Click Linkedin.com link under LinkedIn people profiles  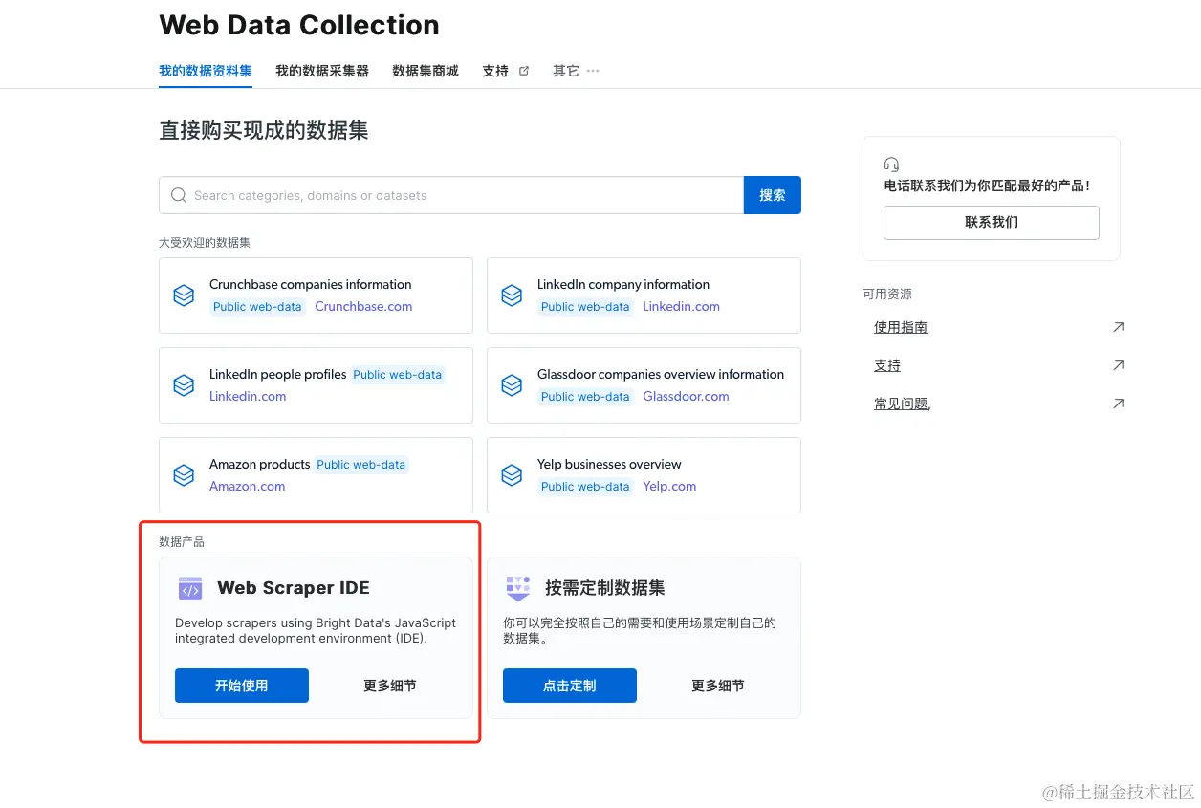click(x=248, y=397)
